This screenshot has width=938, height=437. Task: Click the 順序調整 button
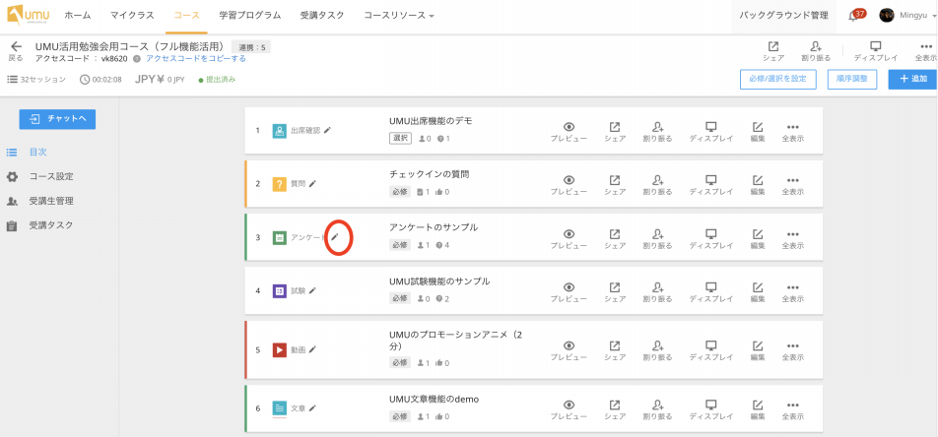(x=852, y=79)
